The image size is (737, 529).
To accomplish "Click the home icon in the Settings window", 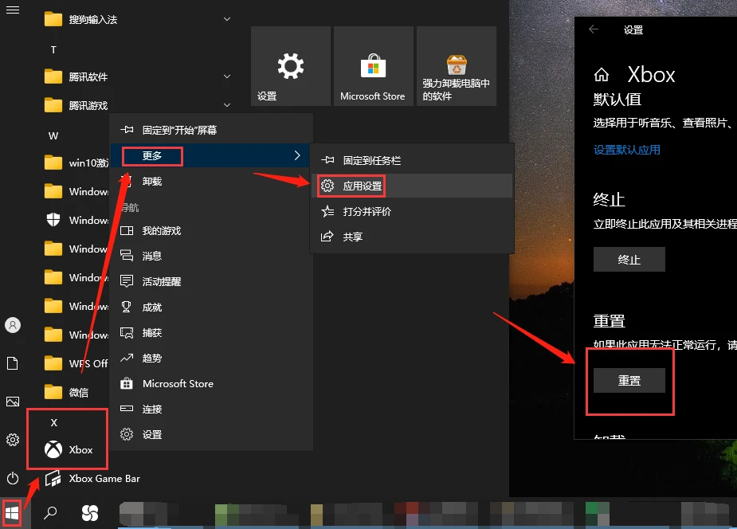I will 602,74.
